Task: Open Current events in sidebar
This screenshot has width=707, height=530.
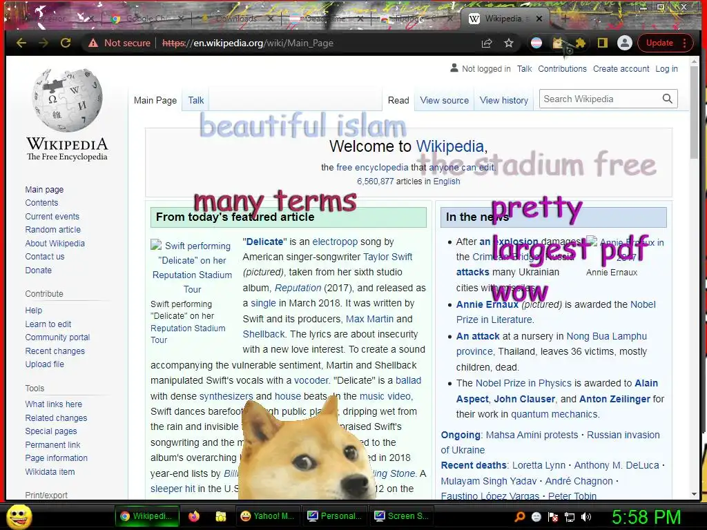Action: point(52,216)
